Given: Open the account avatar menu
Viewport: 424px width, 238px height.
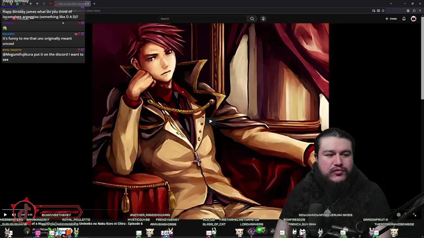Looking at the screenshot, I should (x=413, y=19).
